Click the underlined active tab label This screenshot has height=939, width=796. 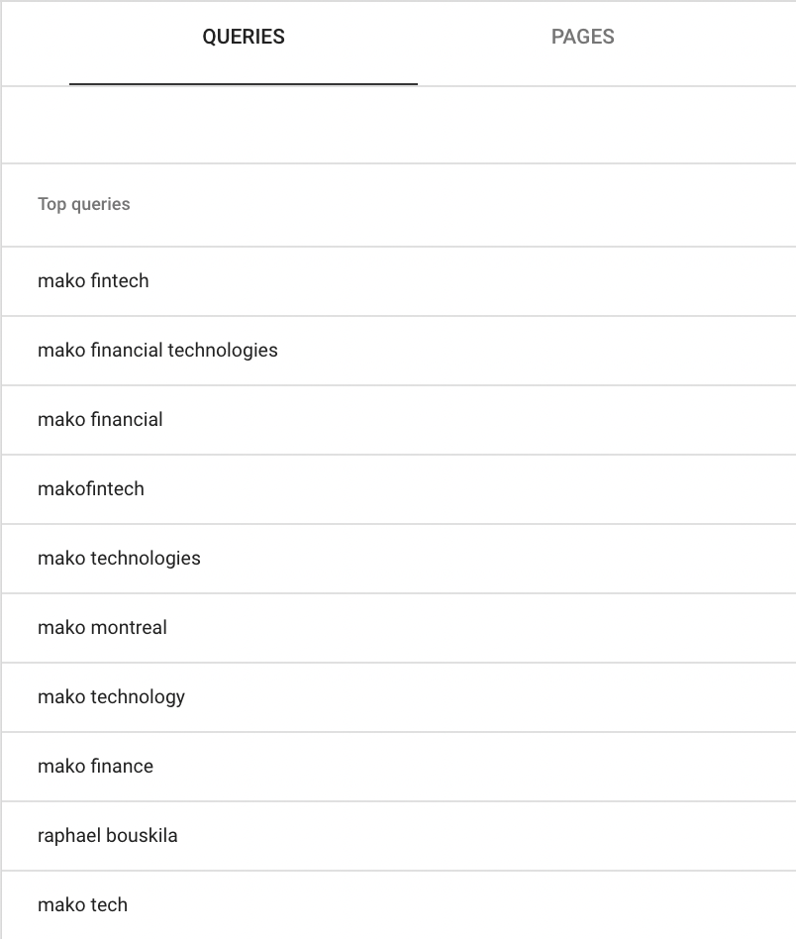(243, 37)
